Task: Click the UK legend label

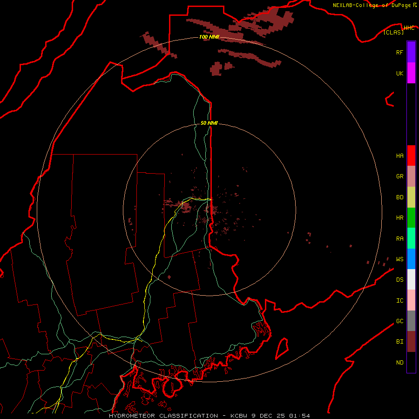Action: click(399, 73)
